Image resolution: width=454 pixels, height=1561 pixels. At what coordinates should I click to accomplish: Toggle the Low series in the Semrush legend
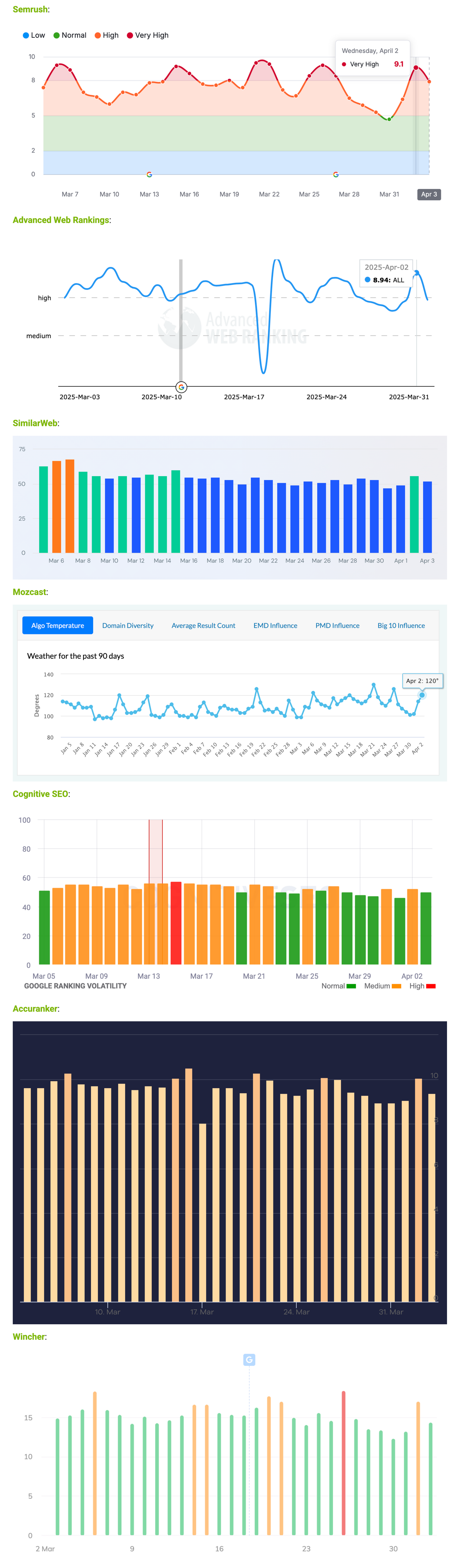click(34, 35)
